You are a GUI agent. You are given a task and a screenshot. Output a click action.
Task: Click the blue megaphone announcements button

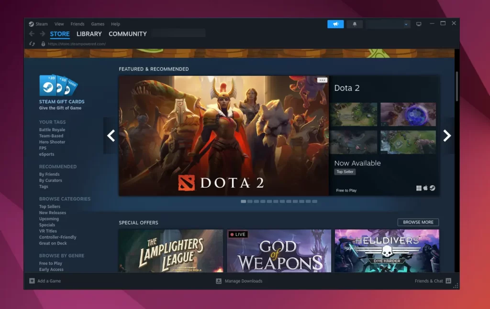click(x=335, y=24)
